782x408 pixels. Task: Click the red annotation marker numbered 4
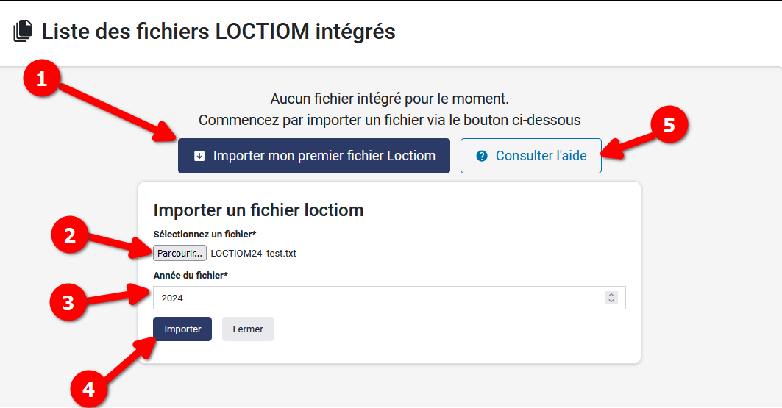pos(89,387)
